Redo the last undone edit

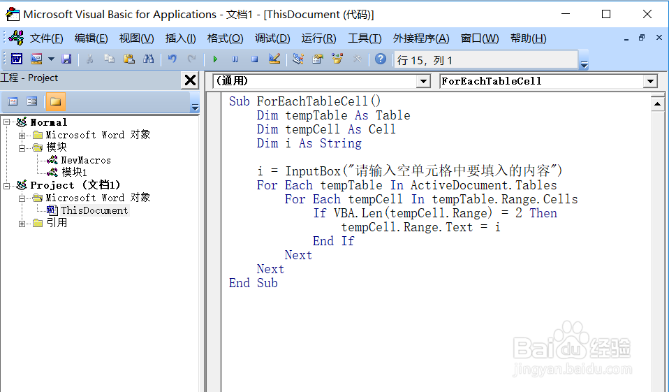(191, 59)
